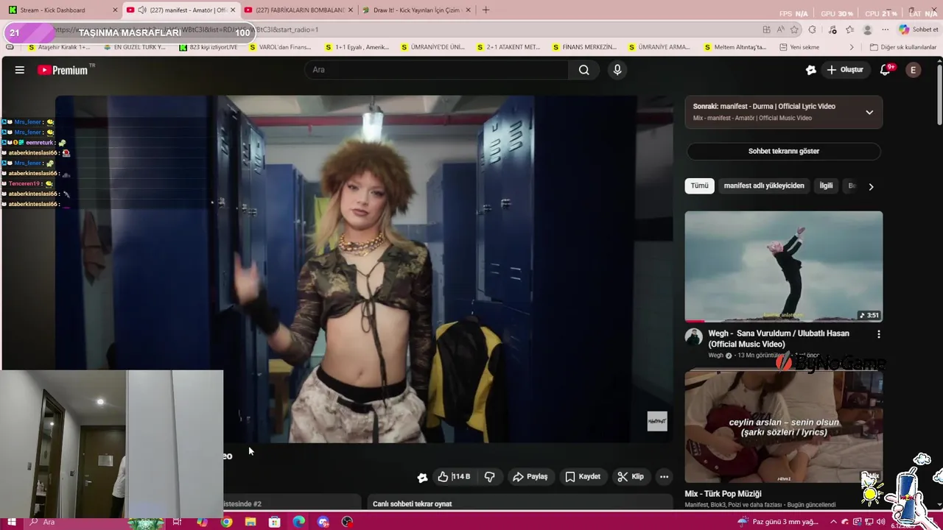Select the manifest adlı yükleyiciden chip
The width and height of the screenshot is (943, 530).
click(764, 185)
